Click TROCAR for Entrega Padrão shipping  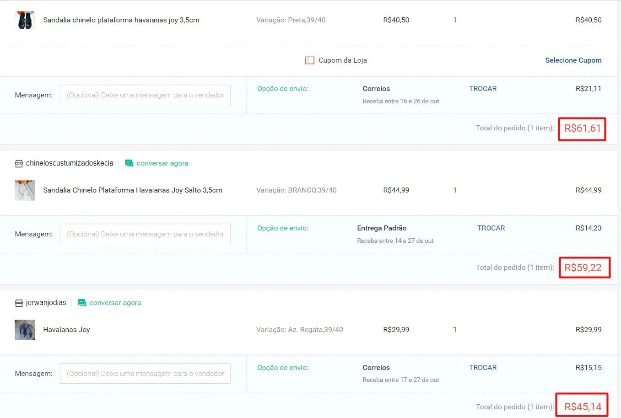pos(491,228)
